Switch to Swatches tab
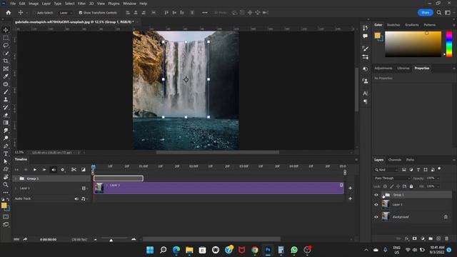 coord(393,25)
